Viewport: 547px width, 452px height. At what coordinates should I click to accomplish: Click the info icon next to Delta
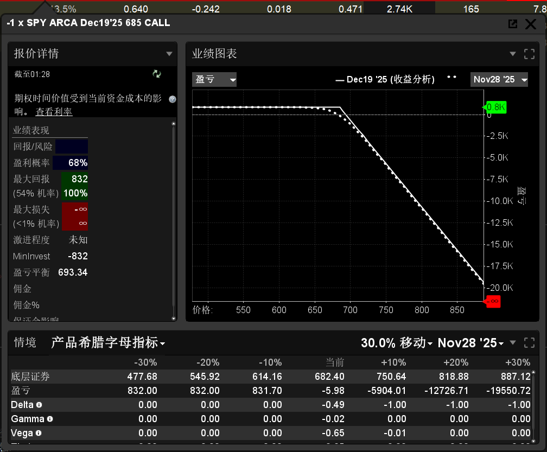coord(39,405)
